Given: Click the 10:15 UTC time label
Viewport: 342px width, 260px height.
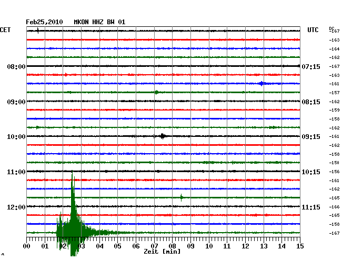Looking at the screenshot, I should [x=311, y=172].
